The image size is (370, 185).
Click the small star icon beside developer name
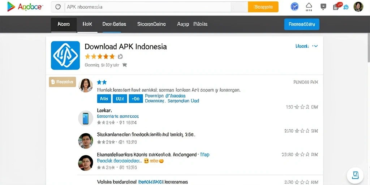tap(125, 65)
